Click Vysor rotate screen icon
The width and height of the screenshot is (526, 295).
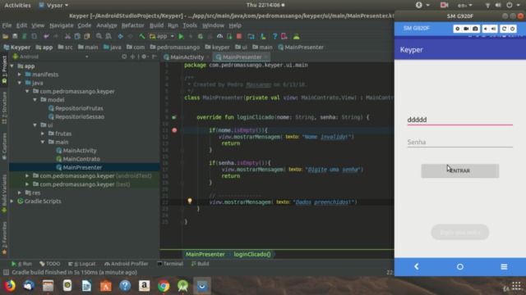(504, 29)
